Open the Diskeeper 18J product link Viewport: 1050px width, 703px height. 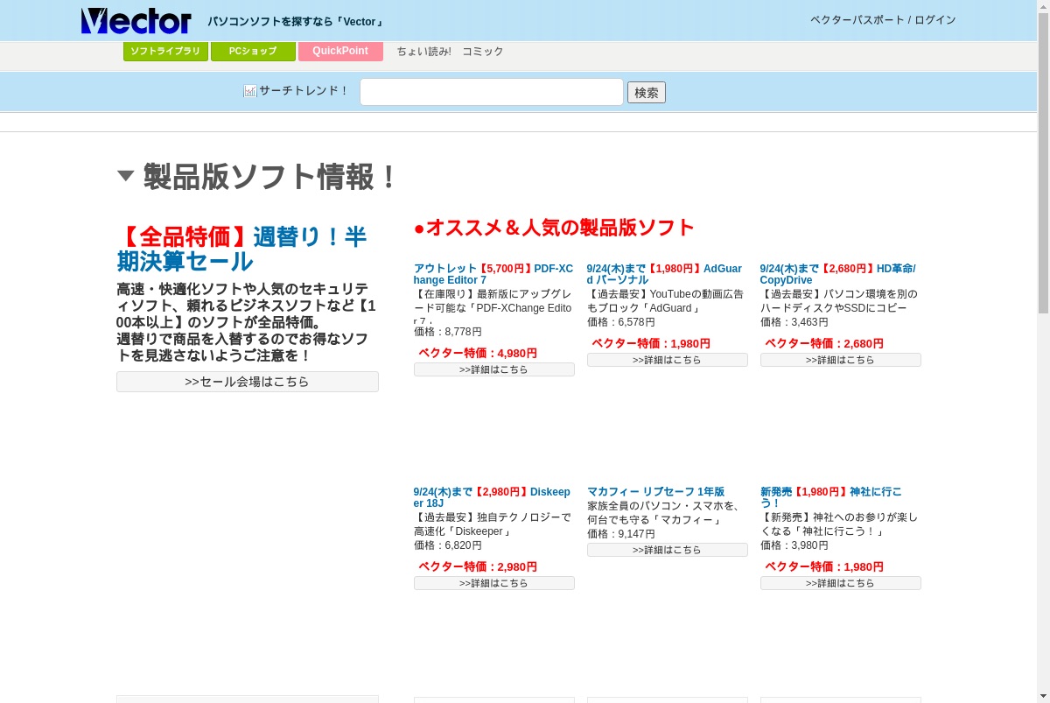click(492, 497)
